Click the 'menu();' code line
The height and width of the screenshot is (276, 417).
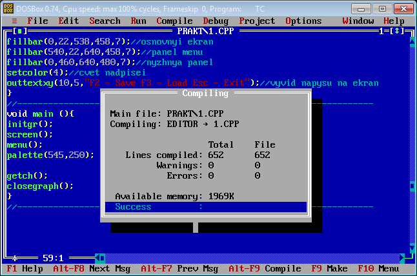tap(25, 145)
